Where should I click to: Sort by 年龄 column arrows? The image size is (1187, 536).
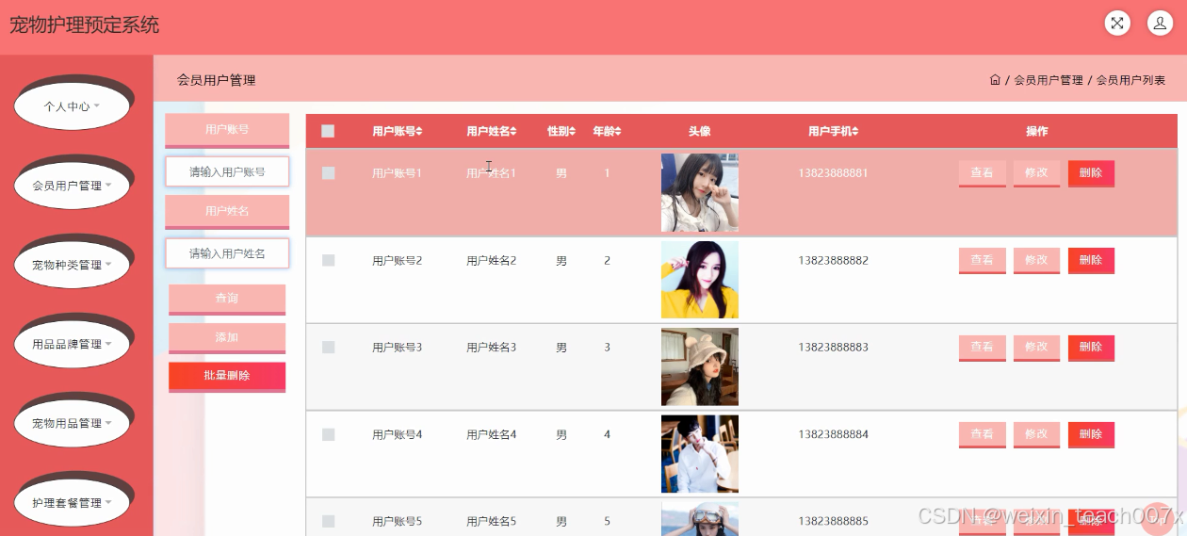click(x=618, y=132)
